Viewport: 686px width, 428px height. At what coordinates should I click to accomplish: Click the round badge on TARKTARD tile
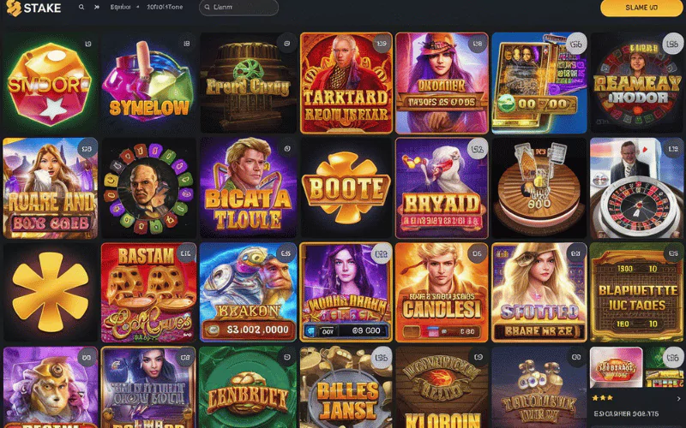pos(382,44)
